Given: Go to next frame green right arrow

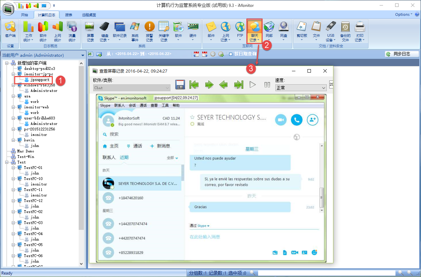Looking at the screenshot, I should 209,85.
